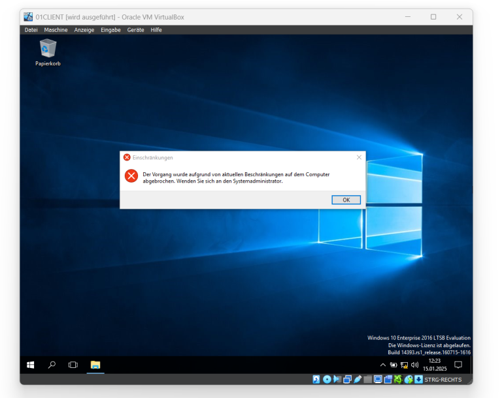This screenshot has width=502, height=398.
Task: Click green CPU virtualization indicator
Action: pos(398,380)
